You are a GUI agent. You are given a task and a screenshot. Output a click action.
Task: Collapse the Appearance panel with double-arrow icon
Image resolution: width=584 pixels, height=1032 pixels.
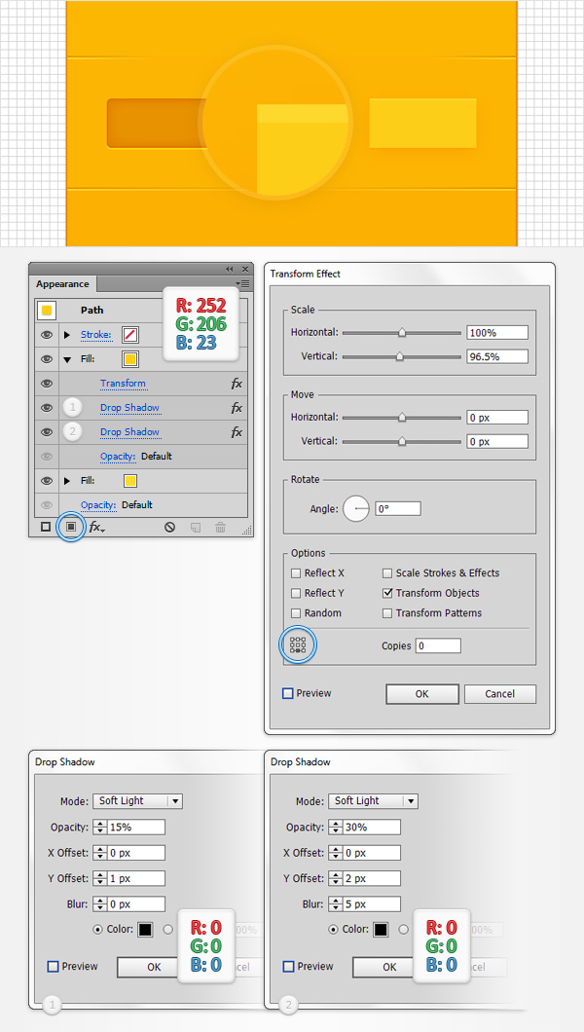point(230,269)
